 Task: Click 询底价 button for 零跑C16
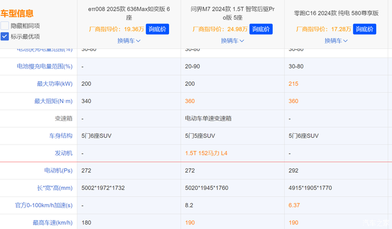pyautogui.click(x=364, y=29)
